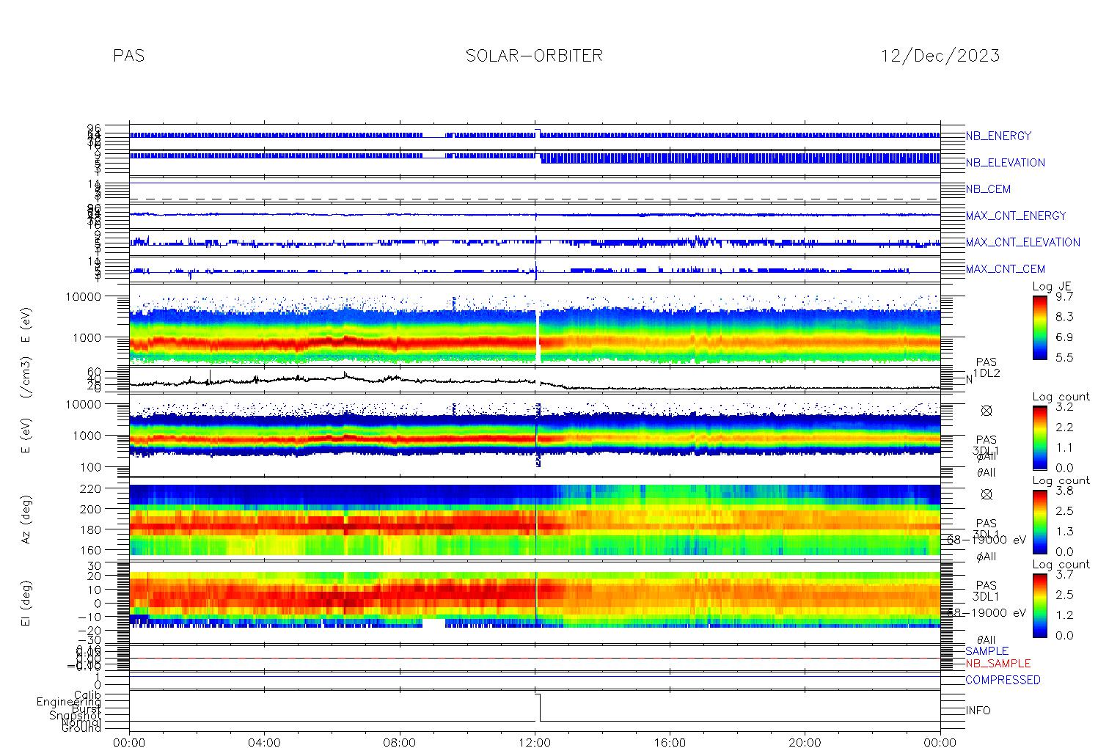Click the 8.3 value on Log JE scale
Image resolution: width=1109 pixels, height=748 pixels.
[x=1064, y=317]
